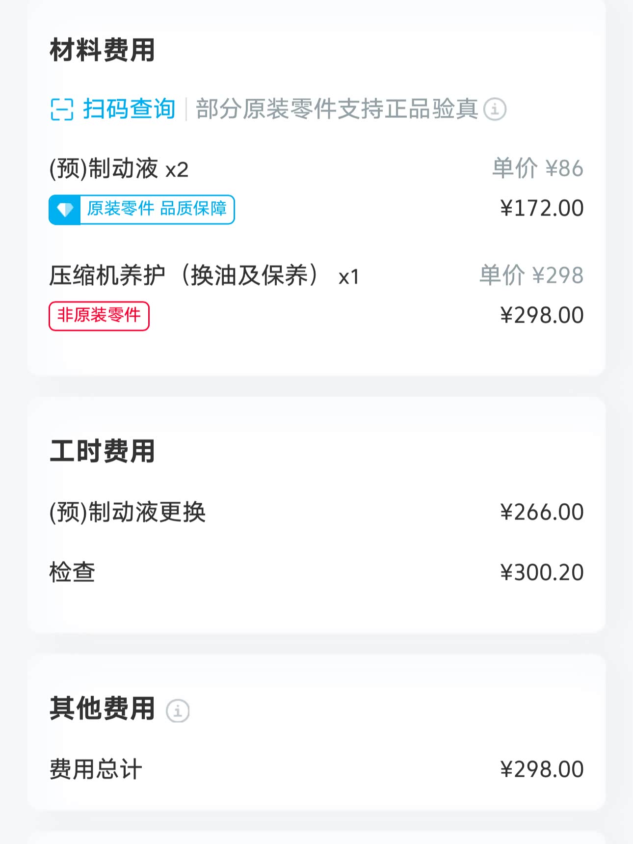Select the 检查 labor row

pyautogui.click(x=72, y=572)
